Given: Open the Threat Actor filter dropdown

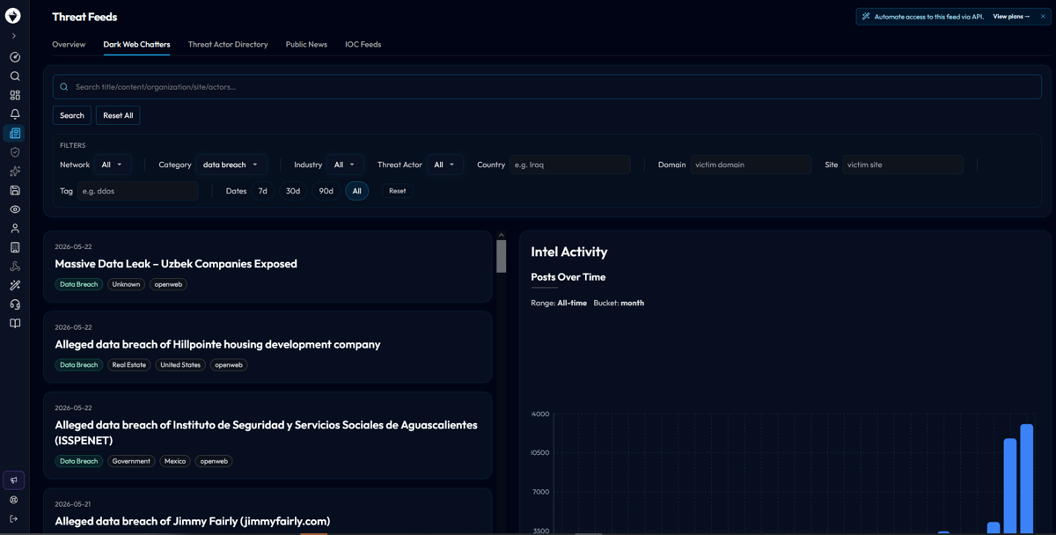Looking at the screenshot, I should click(x=444, y=165).
